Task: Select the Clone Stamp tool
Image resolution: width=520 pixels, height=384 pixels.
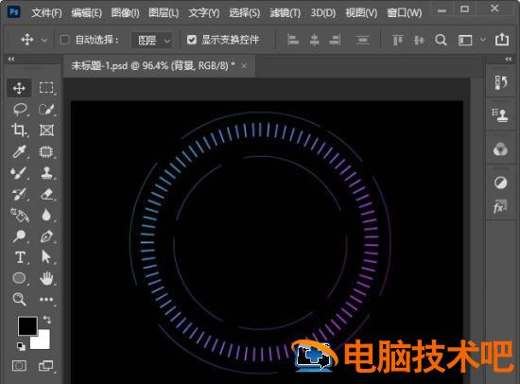Action: (46, 173)
